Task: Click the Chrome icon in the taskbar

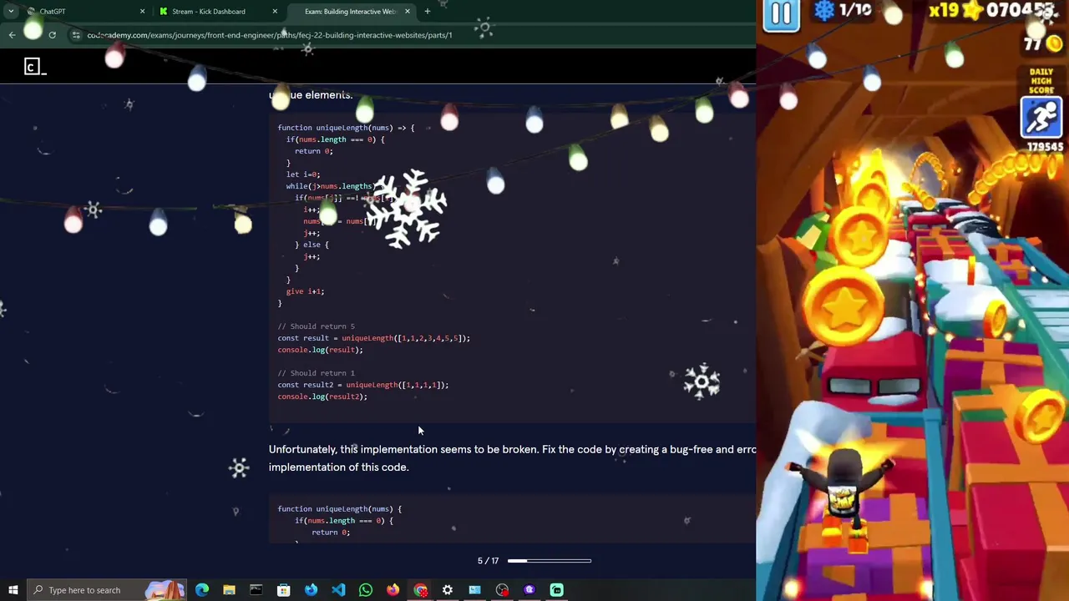Action: 420,590
